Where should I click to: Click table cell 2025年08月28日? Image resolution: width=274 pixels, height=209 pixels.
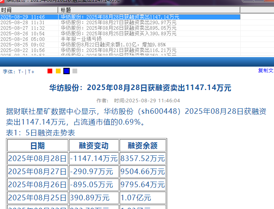(38, 158)
